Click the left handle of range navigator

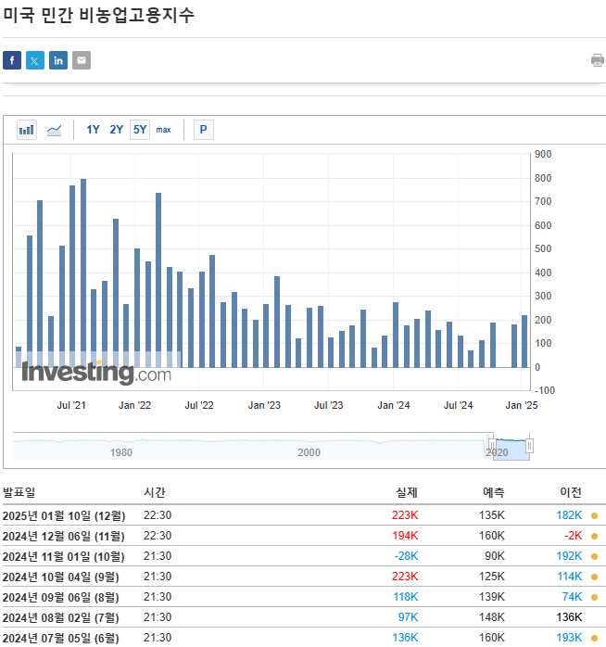(492, 446)
